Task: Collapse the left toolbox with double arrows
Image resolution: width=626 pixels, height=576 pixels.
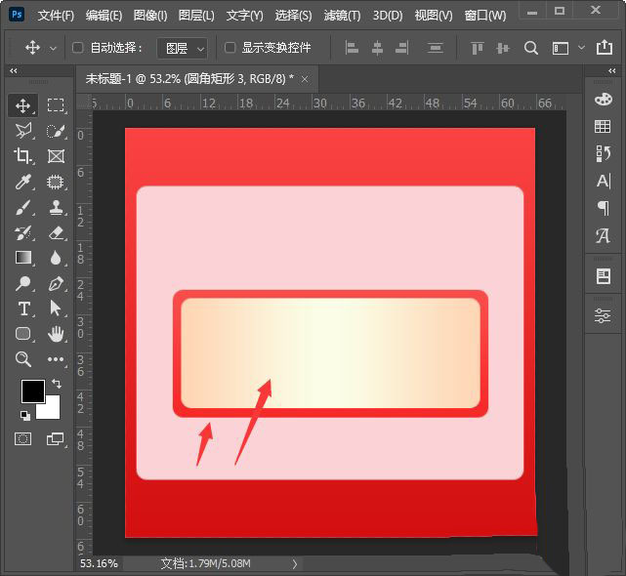Action: point(14,71)
